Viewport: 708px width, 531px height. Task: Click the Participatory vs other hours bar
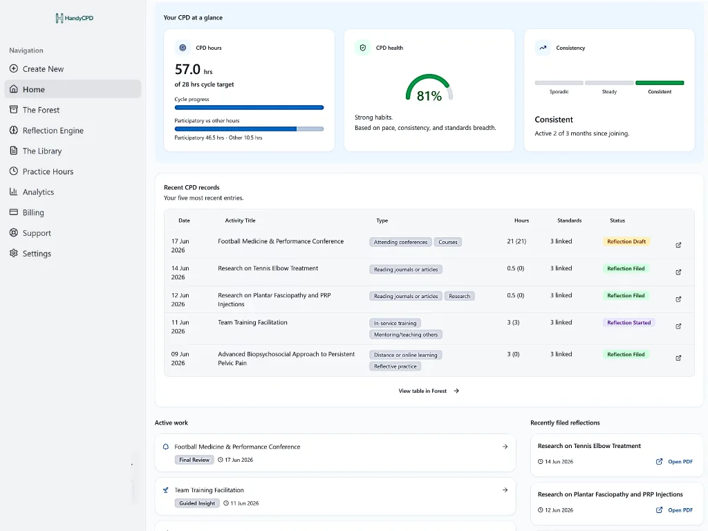point(249,129)
